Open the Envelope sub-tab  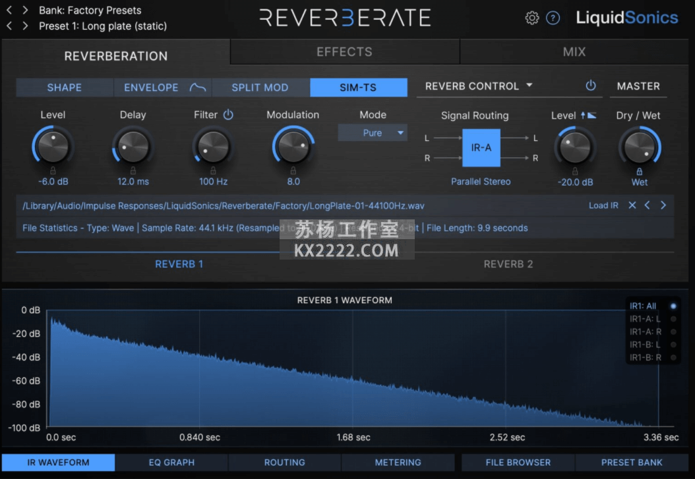[162, 88]
